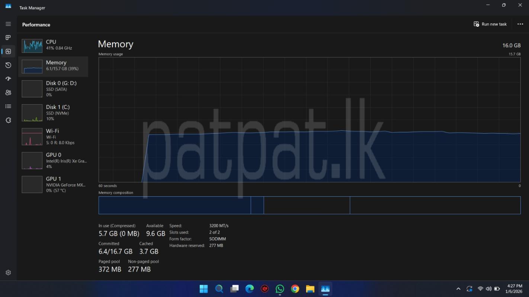
Task: Open the Details page icon in sidebar
Action: (8, 107)
